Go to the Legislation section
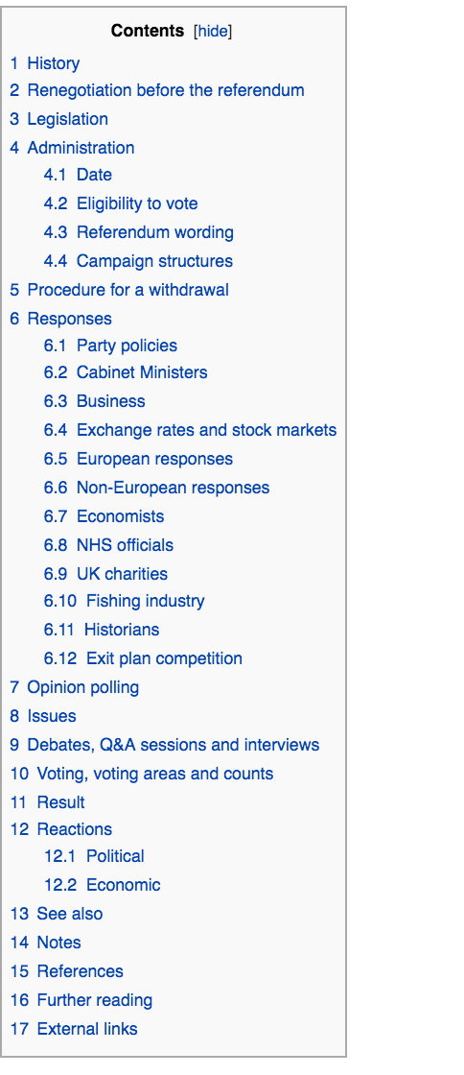464x1075 pixels. (58, 119)
